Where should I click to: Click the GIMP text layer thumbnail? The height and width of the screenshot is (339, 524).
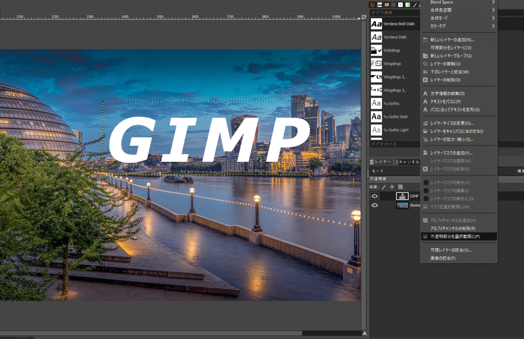point(402,196)
